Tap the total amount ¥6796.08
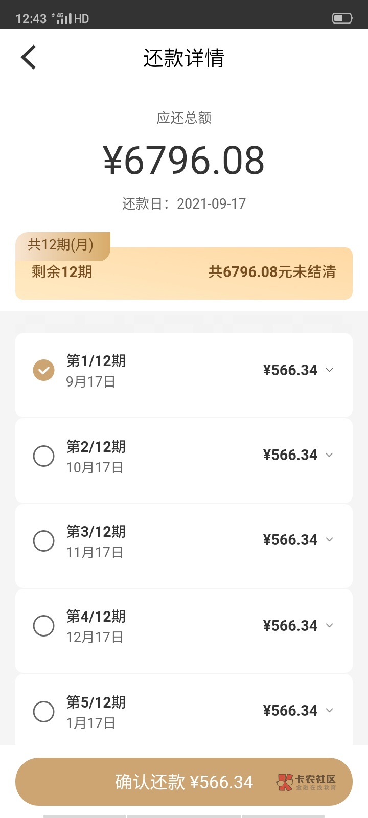The image size is (368, 818). click(x=184, y=161)
